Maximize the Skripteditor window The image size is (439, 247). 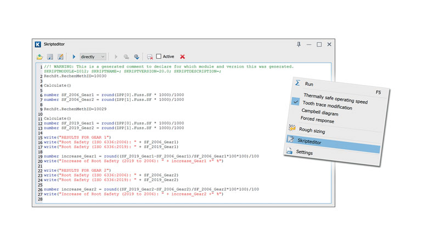tap(319, 44)
